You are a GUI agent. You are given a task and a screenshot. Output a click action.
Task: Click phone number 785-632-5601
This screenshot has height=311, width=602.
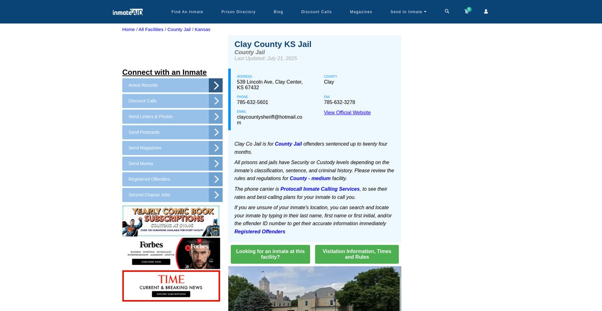(x=252, y=102)
